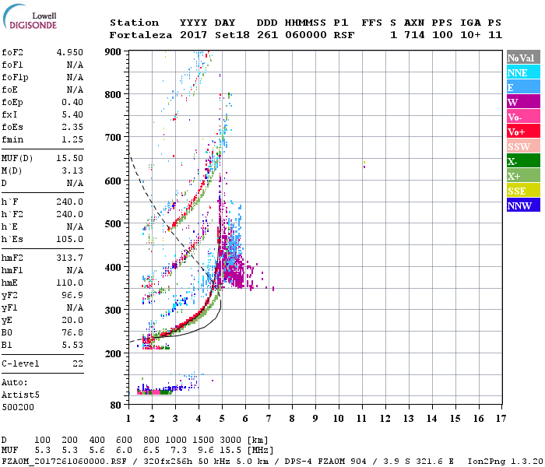Select the NNW dark blue legend swatch

pos(523,205)
